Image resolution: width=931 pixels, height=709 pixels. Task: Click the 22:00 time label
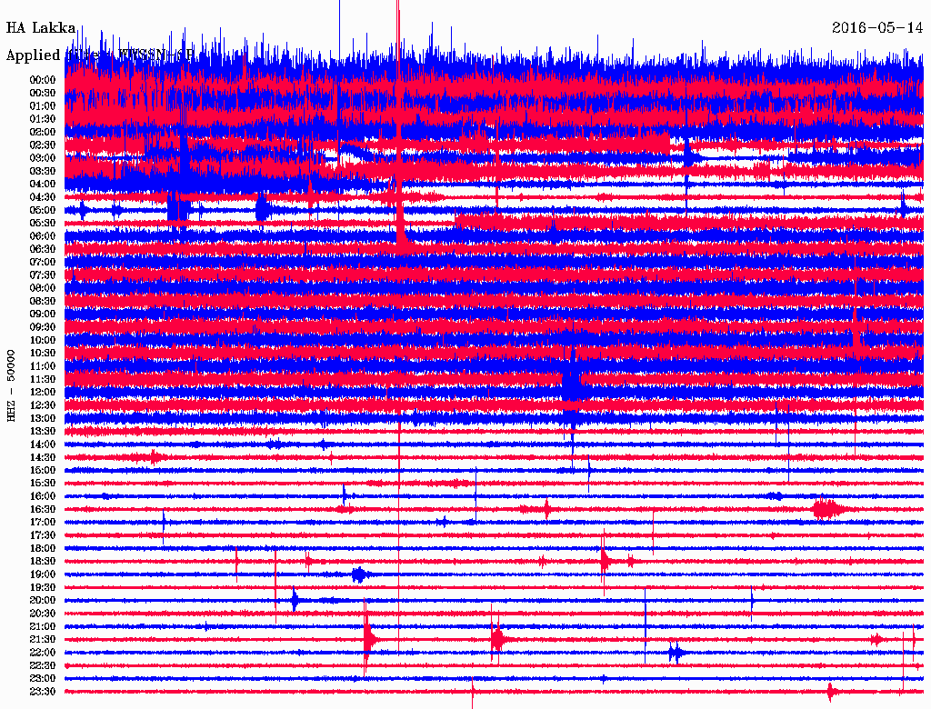click(x=43, y=653)
